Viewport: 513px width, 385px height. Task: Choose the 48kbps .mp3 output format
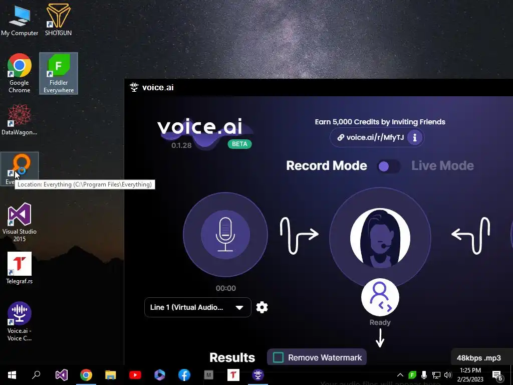click(478, 358)
